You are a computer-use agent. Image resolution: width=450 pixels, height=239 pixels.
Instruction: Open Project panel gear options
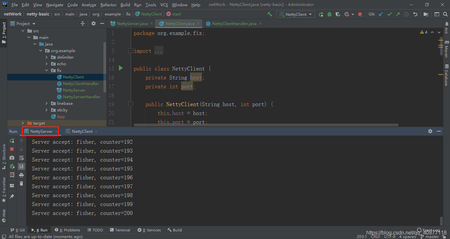[x=94, y=23]
